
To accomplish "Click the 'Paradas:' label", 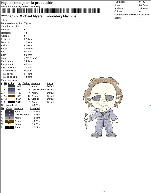I will (x=6, y=30).
